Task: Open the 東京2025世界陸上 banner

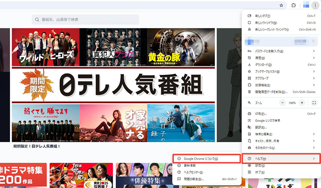Action: coord(81,175)
